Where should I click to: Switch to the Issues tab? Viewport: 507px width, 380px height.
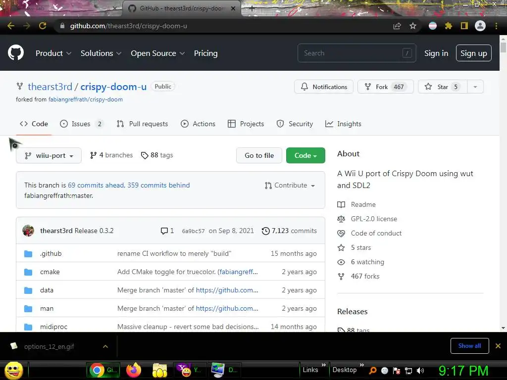pyautogui.click(x=82, y=124)
